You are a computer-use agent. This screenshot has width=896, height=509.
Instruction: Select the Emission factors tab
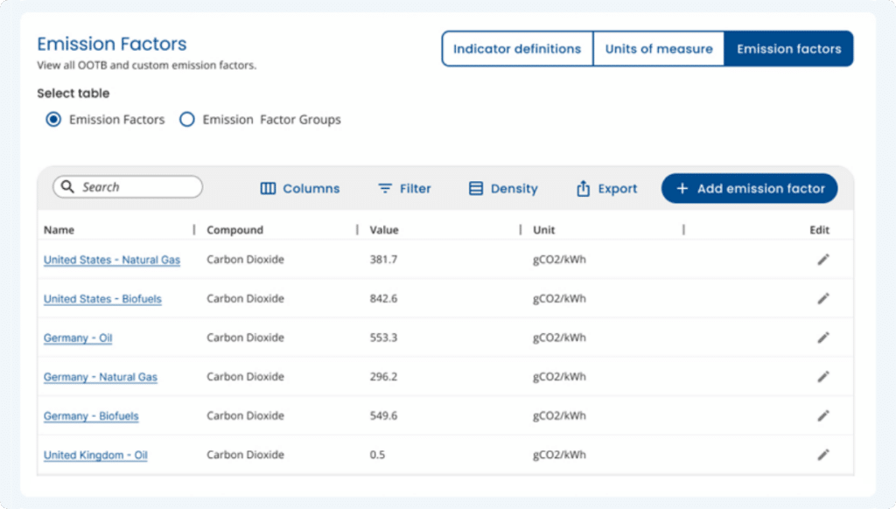click(x=787, y=48)
